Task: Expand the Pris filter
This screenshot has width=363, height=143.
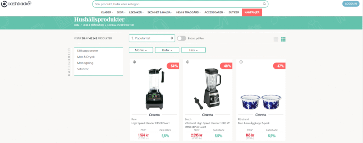Action: (x=193, y=50)
